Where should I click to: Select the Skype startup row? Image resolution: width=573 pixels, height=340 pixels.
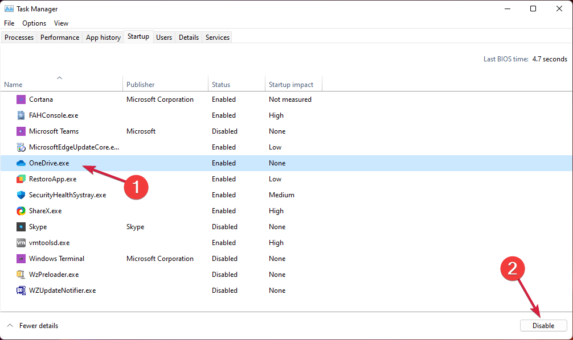pos(286,226)
